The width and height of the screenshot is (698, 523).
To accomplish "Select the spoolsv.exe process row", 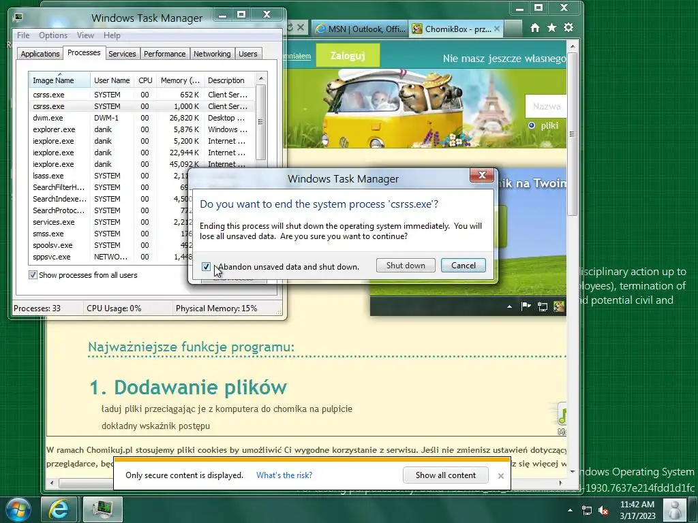I will (x=109, y=245).
